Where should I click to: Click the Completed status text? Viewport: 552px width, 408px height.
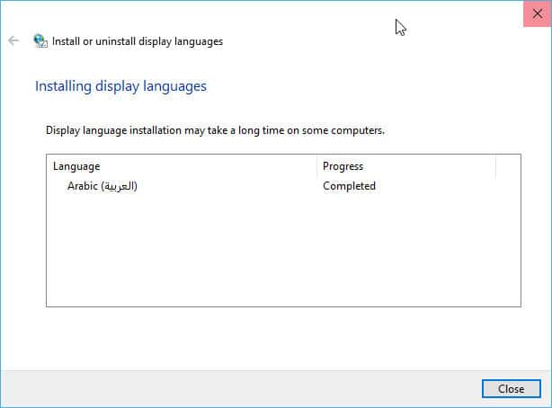pyautogui.click(x=349, y=186)
